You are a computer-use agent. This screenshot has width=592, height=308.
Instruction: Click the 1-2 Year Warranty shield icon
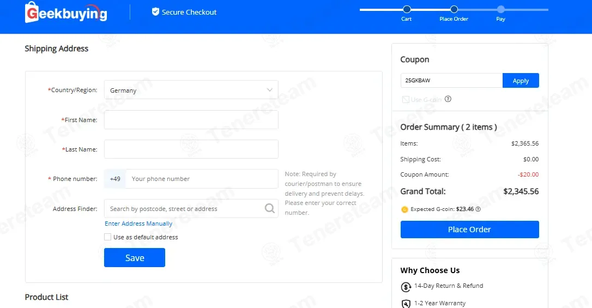[x=406, y=304]
